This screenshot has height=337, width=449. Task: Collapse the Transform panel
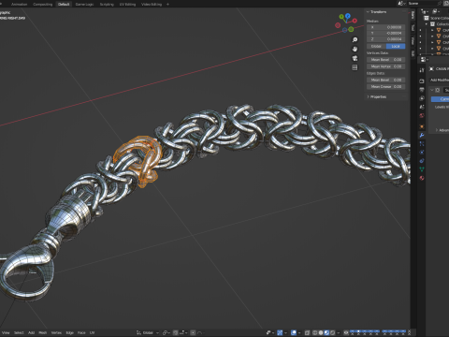pos(368,12)
